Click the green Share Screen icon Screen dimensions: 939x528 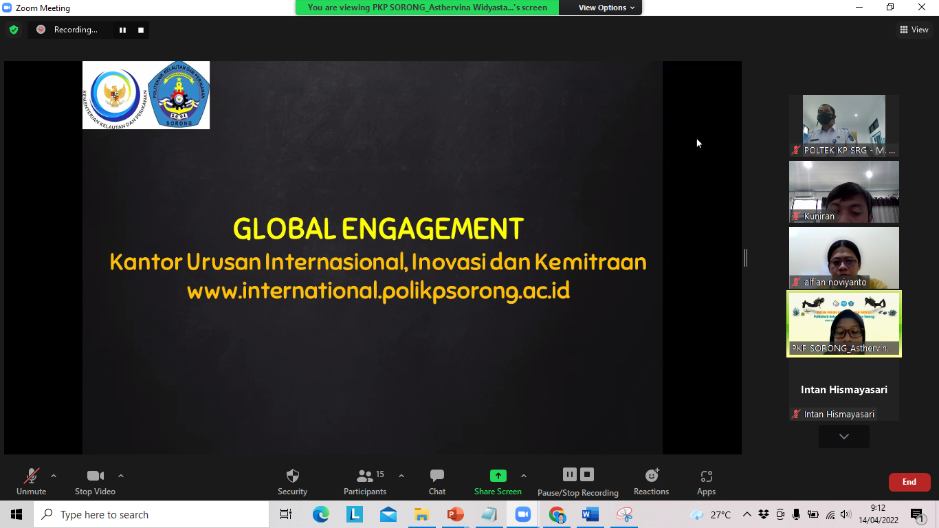point(498,476)
